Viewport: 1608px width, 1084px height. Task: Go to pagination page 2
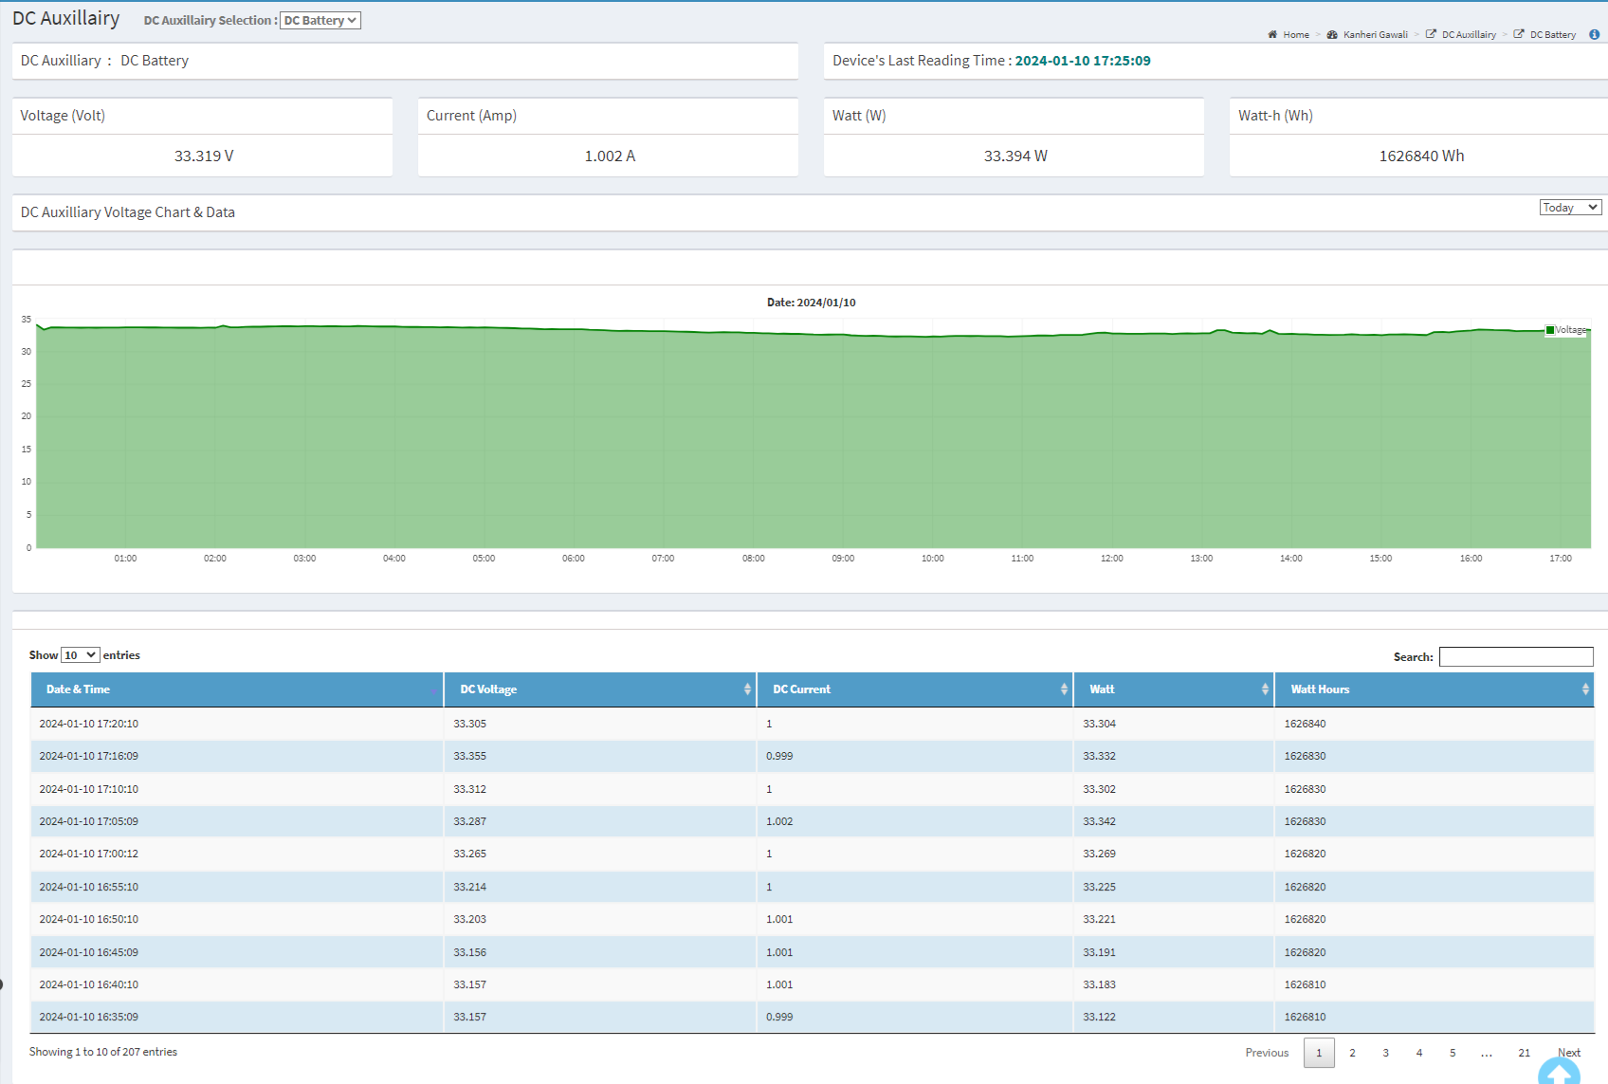pos(1352,1053)
